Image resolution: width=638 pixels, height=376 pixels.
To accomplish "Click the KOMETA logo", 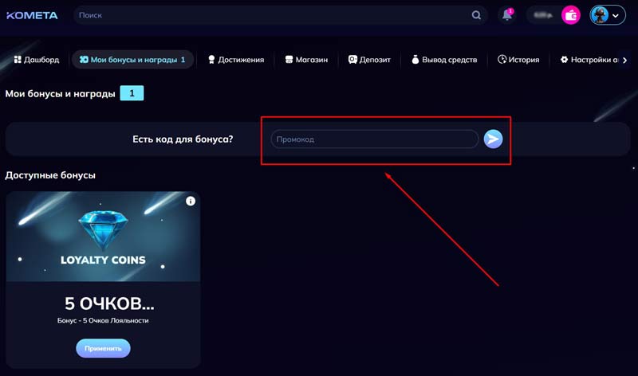I will pyautogui.click(x=33, y=14).
